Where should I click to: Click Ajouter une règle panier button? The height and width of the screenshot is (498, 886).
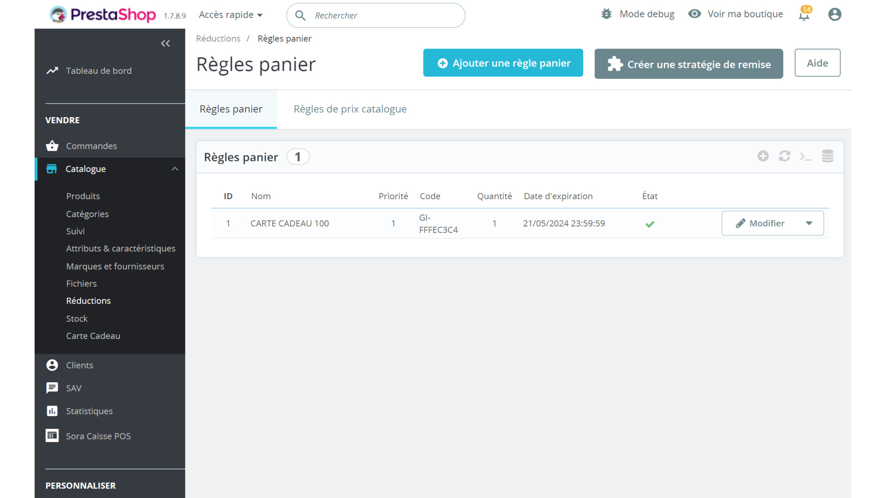[x=503, y=63]
